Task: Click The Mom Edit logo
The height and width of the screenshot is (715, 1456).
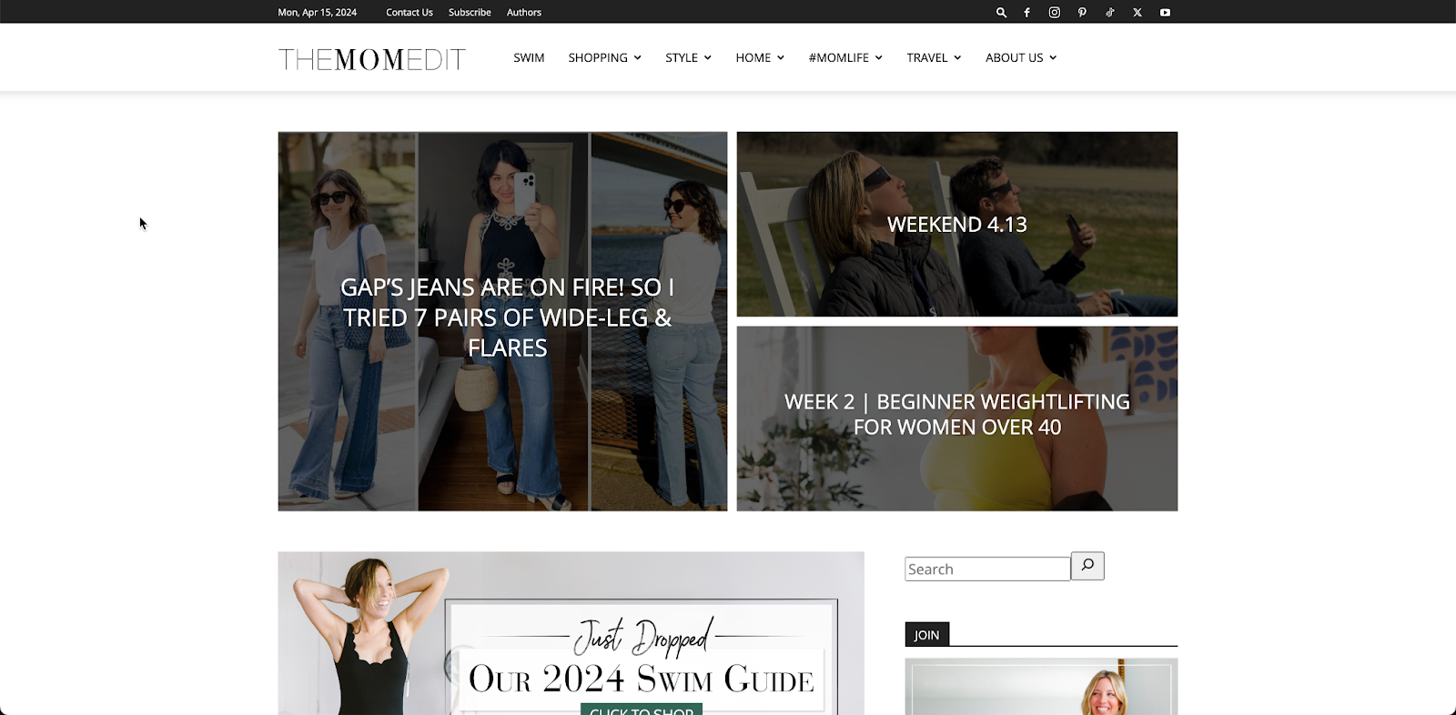Action: [x=372, y=59]
